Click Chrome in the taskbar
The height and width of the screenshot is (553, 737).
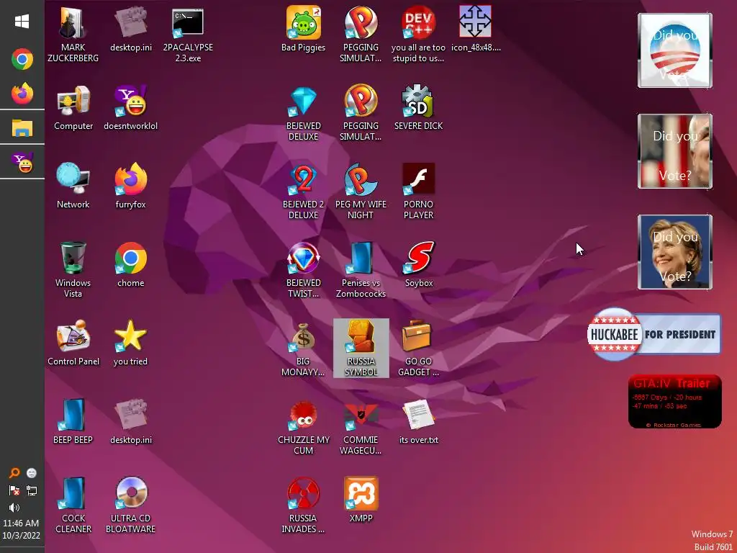tap(22, 59)
